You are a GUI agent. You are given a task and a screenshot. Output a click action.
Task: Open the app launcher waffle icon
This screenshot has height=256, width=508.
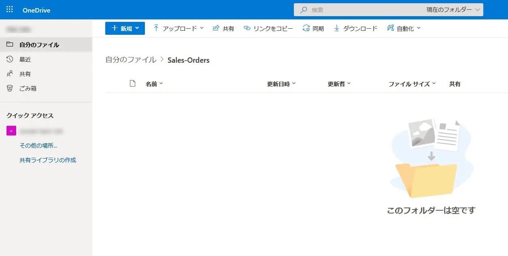[10, 10]
